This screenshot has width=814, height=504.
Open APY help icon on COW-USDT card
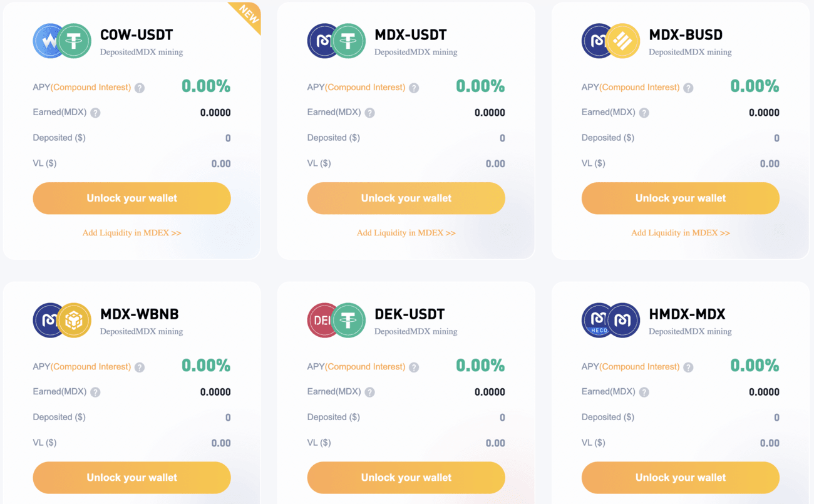click(x=140, y=88)
